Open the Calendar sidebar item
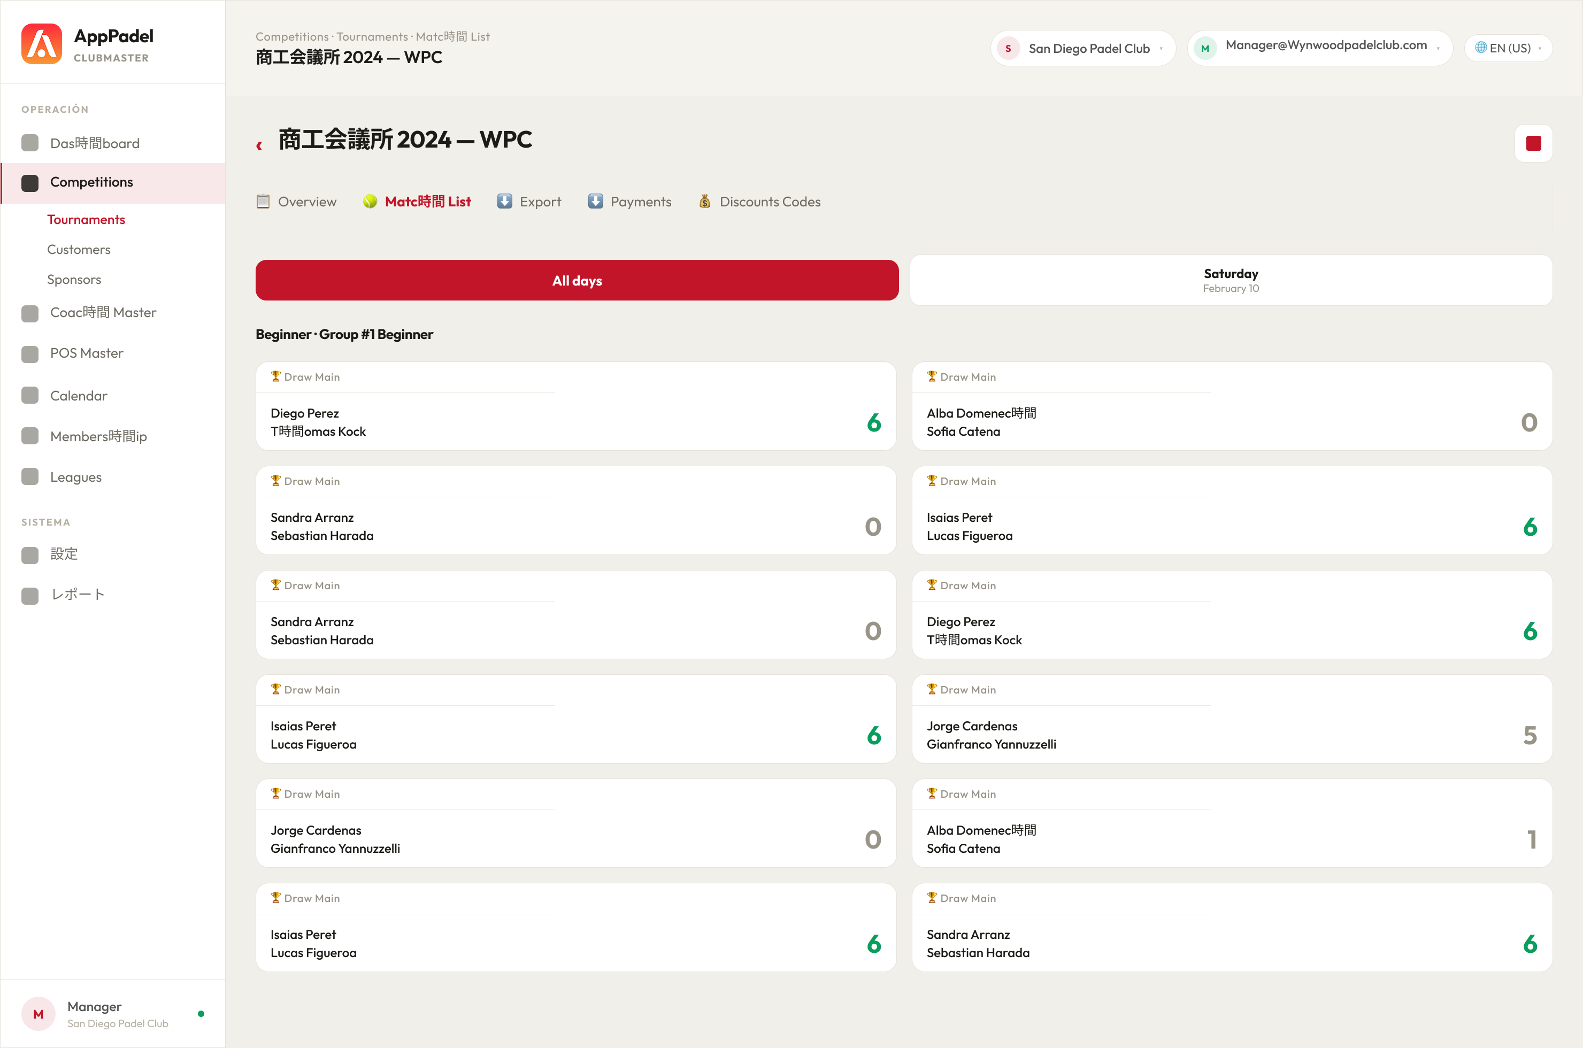 pyautogui.click(x=113, y=396)
